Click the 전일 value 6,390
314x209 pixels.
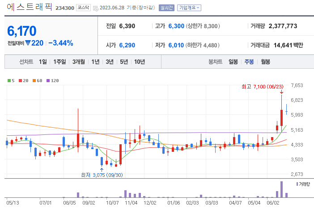coord(127,26)
